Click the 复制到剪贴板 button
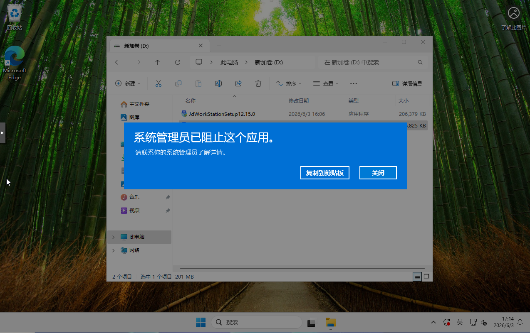This screenshot has width=530, height=333. tap(324, 173)
